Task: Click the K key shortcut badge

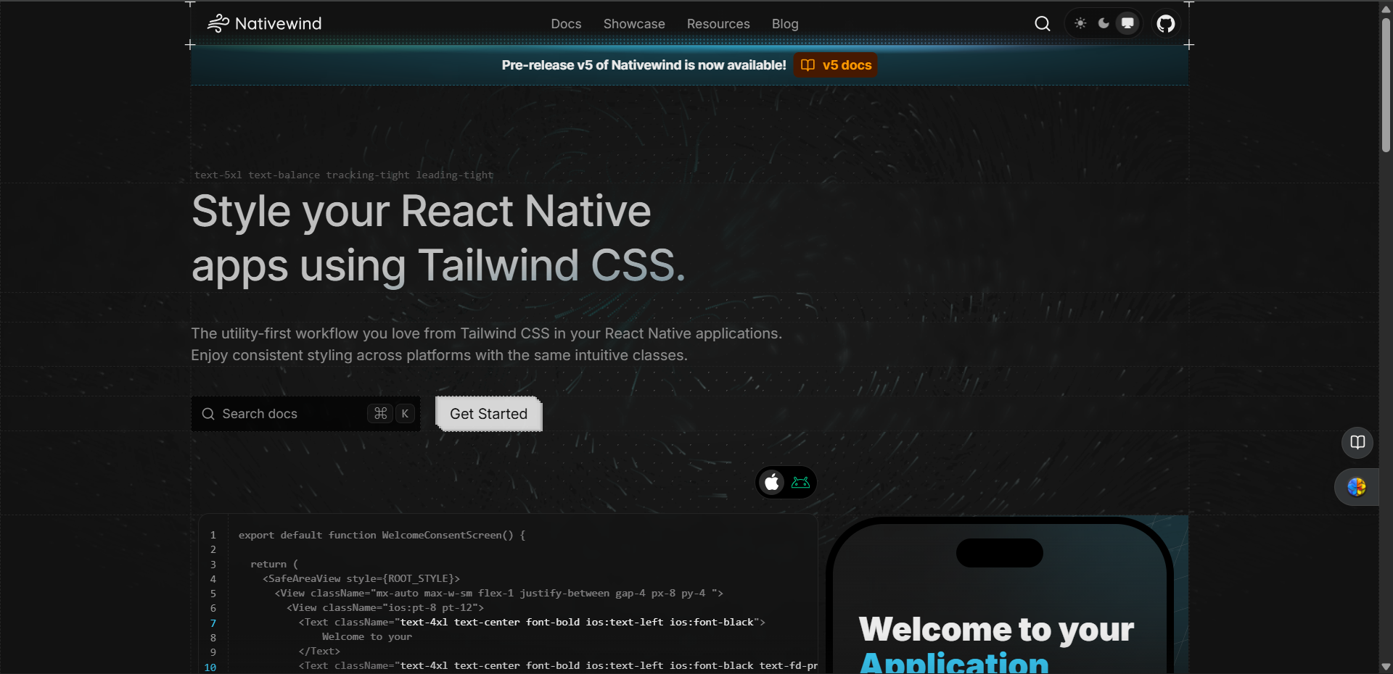Action: [x=405, y=413]
